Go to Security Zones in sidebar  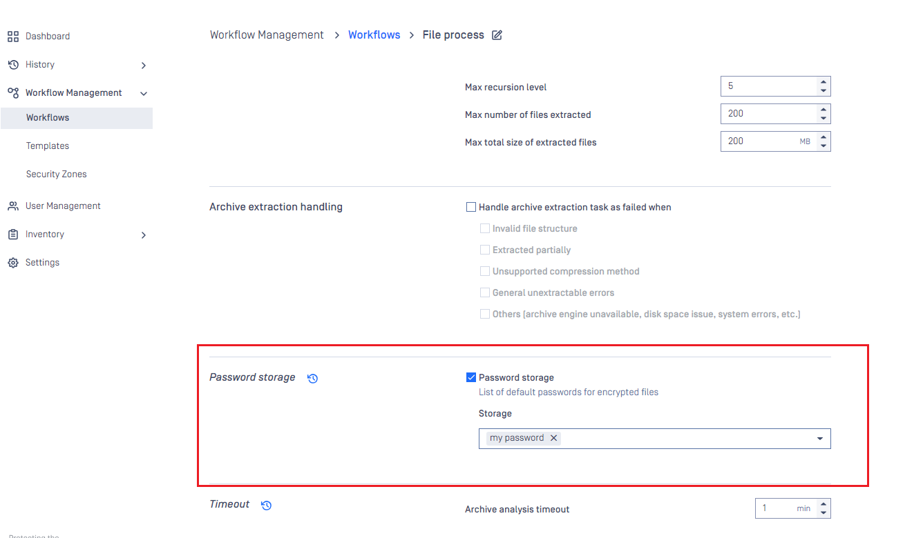click(x=57, y=175)
